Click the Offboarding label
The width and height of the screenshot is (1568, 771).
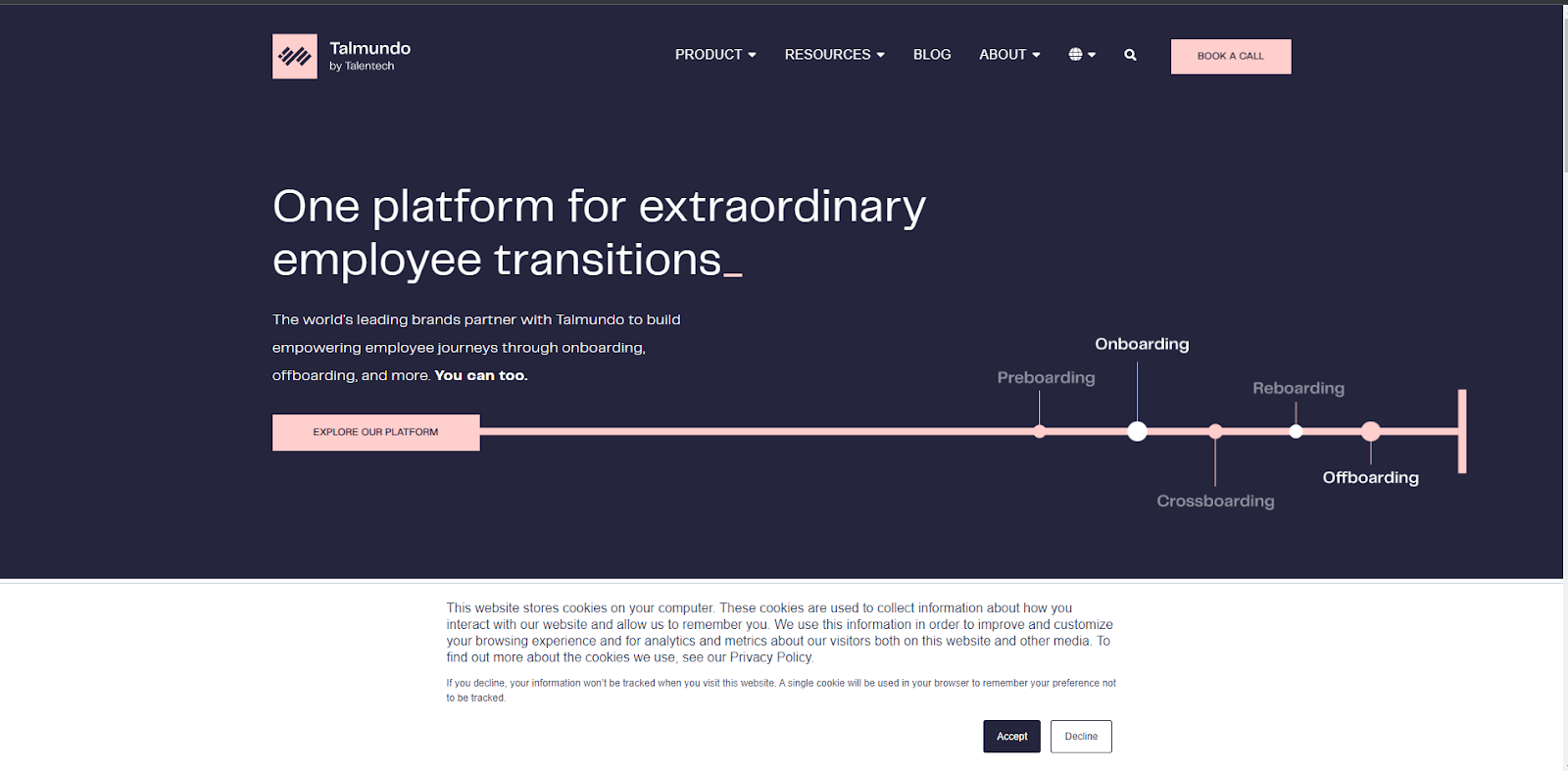pos(1370,478)
